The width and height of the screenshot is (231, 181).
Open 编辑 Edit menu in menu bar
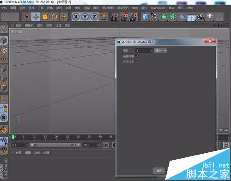(x=13, y=8)
